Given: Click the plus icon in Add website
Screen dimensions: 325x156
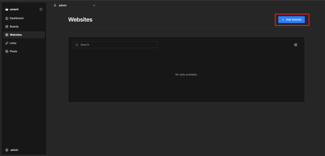Looking at the screenshot, I should tap(283, 19).
